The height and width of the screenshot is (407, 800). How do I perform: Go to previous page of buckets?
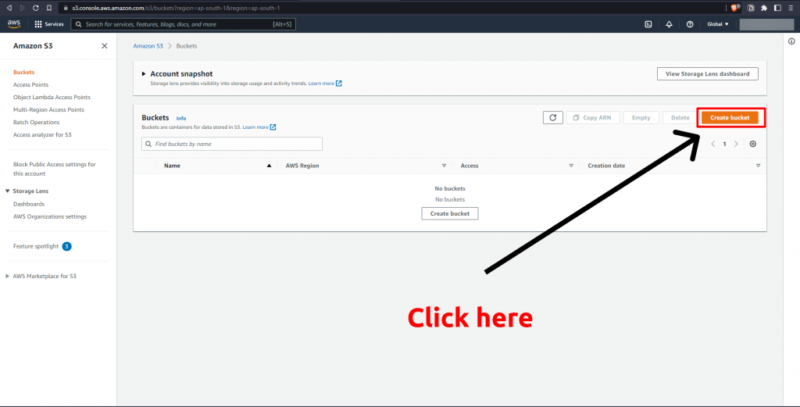[x=713, y=144]
